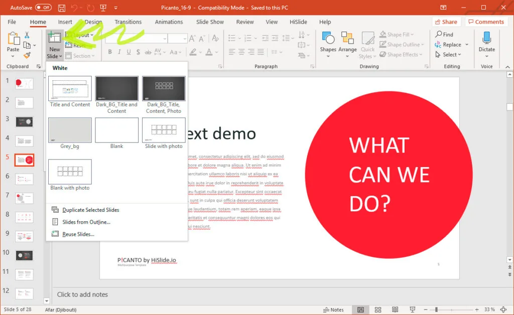Select the Format Painter brush
Viewport: 514px width, 315px height.
27,56
